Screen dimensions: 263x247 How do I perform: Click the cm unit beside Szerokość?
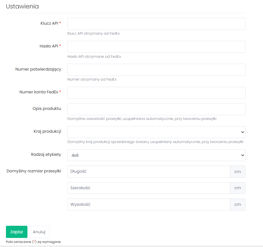[x=238, y=188]
